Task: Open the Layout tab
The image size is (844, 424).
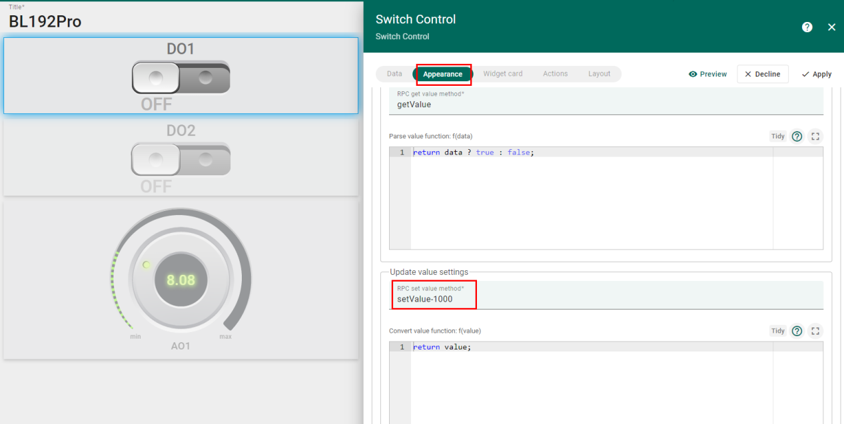Action: [x=599, y=74]
